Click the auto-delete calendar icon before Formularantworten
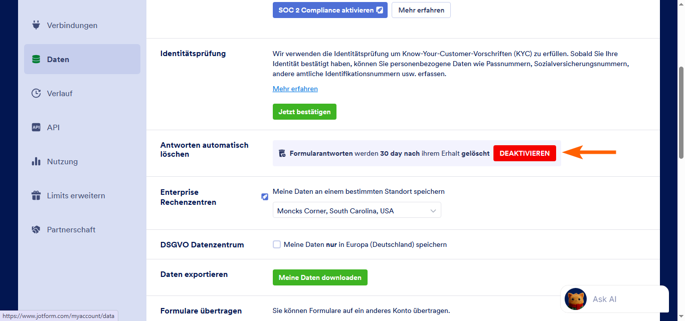The width and height of the screenshot is (685, 321). [282, 153]
